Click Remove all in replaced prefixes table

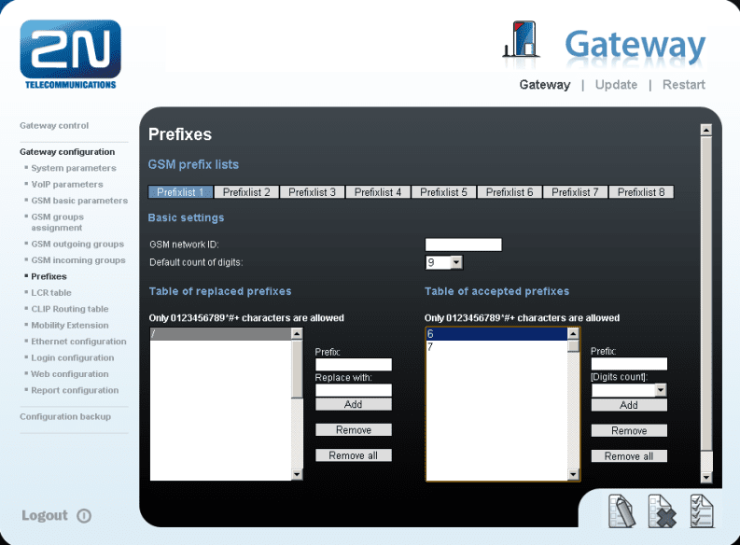(354, 455)
